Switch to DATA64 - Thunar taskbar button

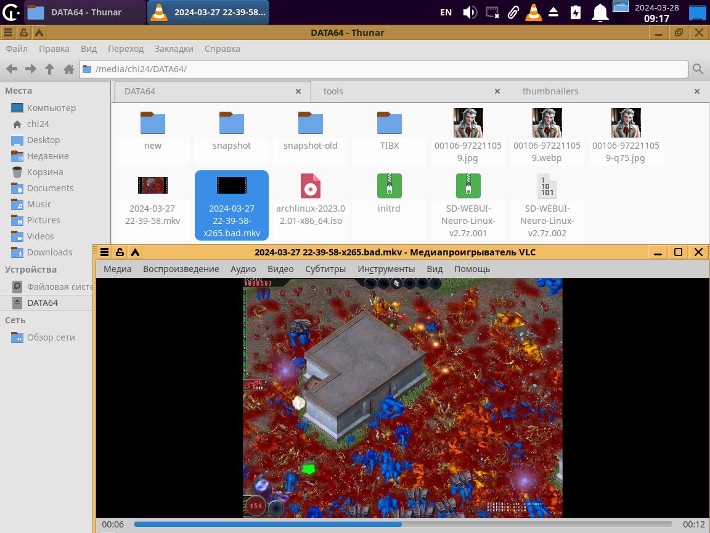[x=85, y=12]
